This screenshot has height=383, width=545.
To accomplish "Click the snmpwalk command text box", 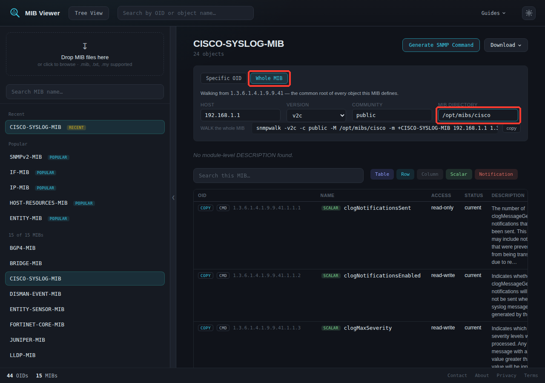I will 375,128.
